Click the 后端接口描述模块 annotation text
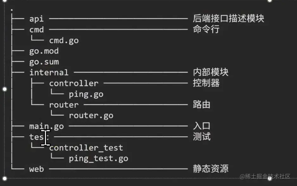This screenshot has width=297, height=186. tap(229, 19)
